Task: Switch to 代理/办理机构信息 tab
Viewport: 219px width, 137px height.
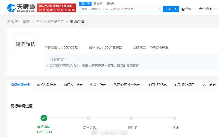Action: tap(127, 85)
